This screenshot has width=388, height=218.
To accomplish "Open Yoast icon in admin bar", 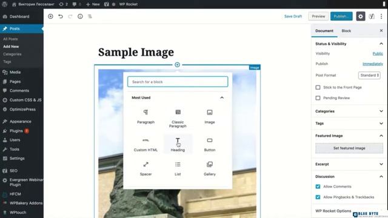I will pyautogui.click(x=107, y=4).
